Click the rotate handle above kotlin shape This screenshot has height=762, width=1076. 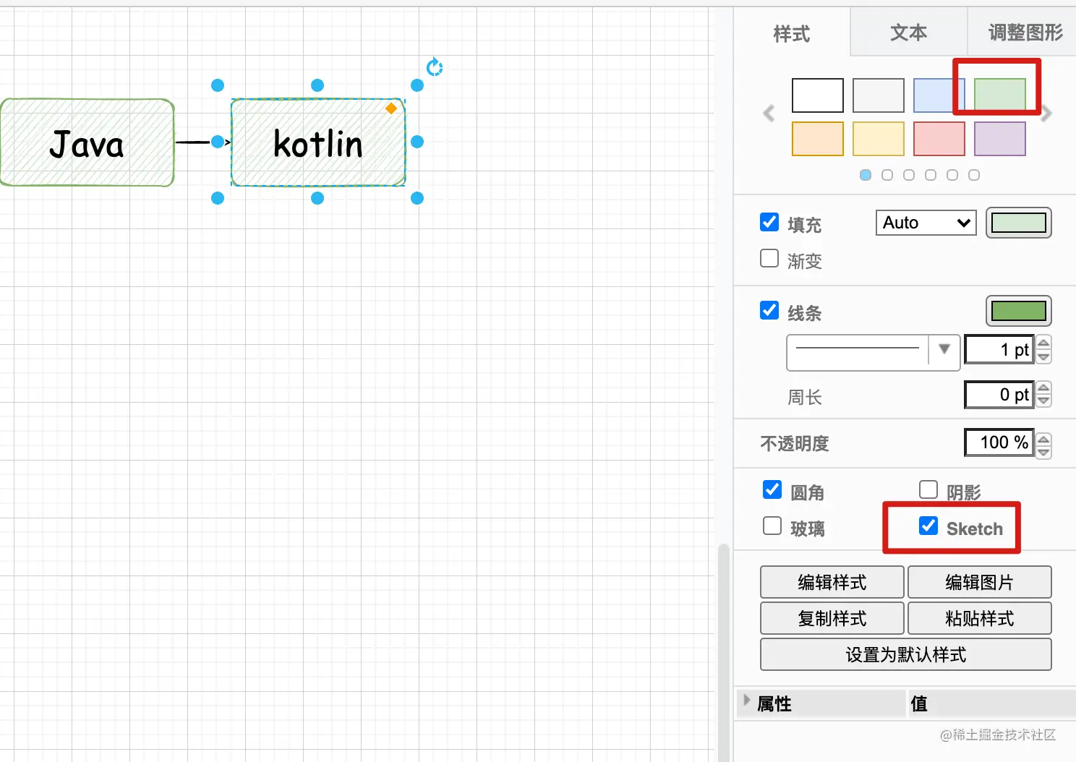[434, 67]
